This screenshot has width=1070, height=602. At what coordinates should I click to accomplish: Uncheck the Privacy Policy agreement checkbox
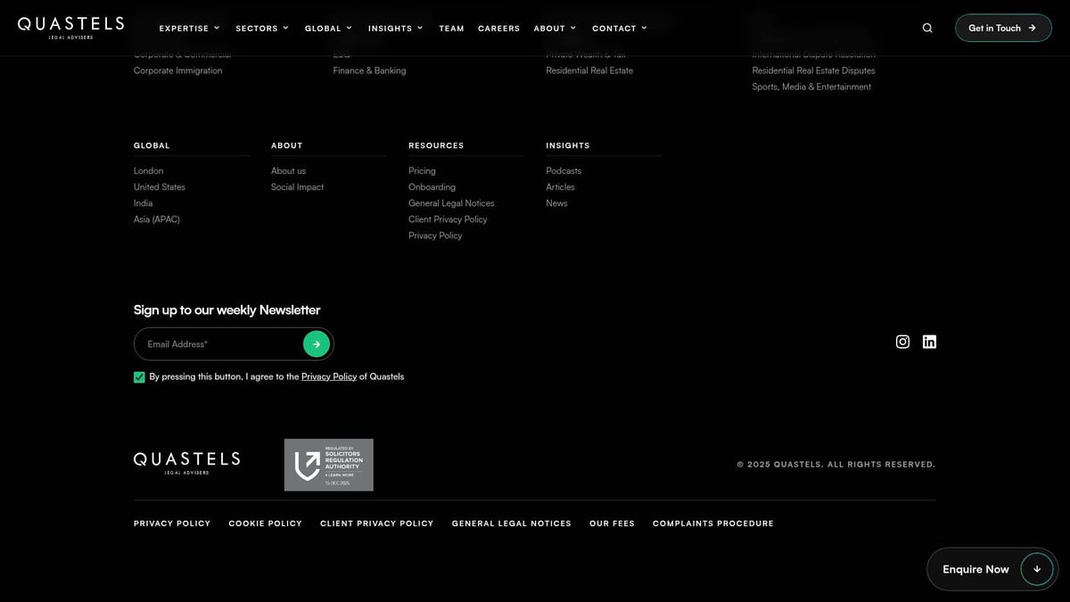click(139, 376)
